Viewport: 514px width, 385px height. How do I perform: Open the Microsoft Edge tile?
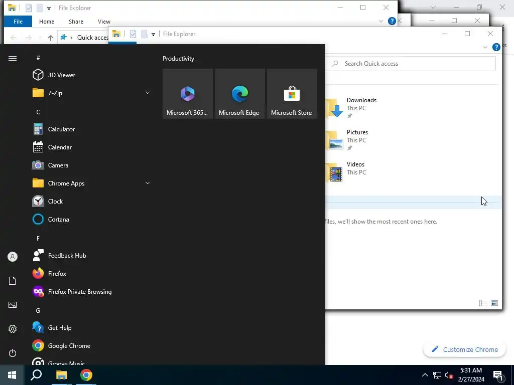[239, 94]
